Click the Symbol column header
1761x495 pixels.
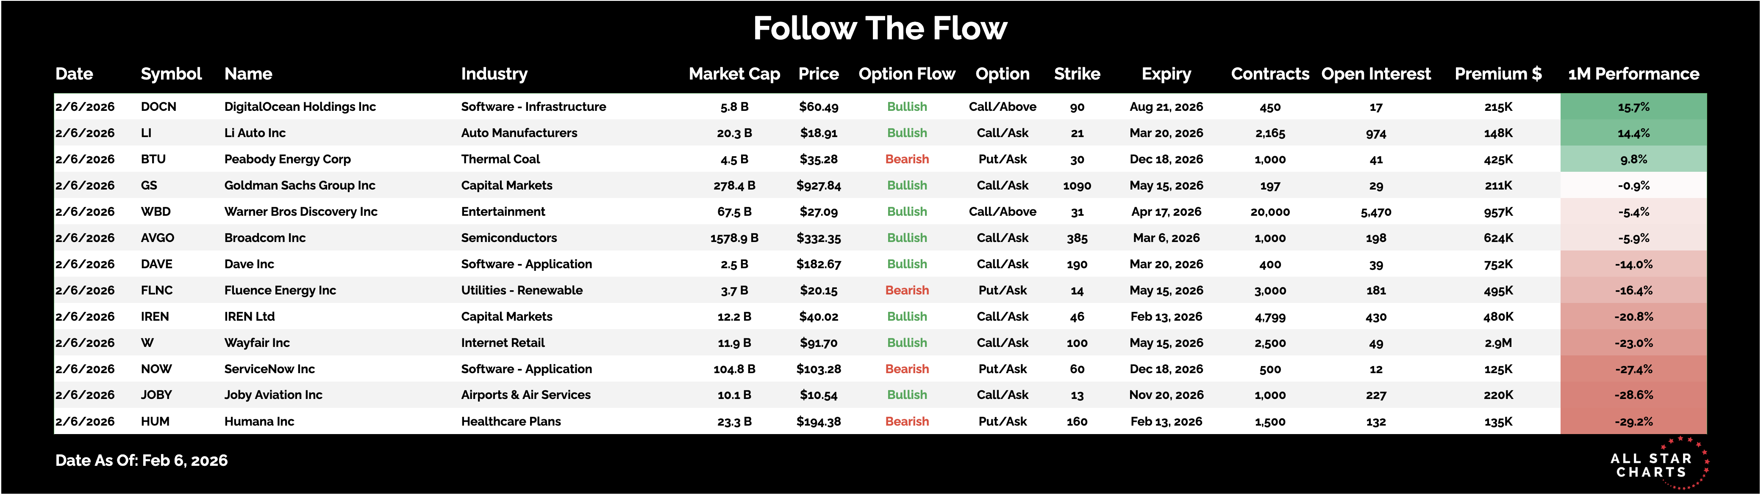click(x=171, y=74)
